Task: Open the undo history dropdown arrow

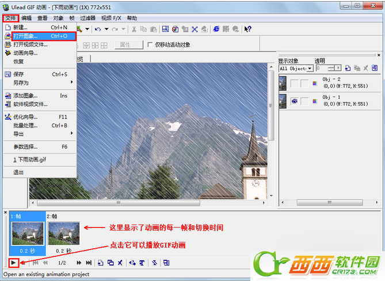Action: [x=106, y=29]
